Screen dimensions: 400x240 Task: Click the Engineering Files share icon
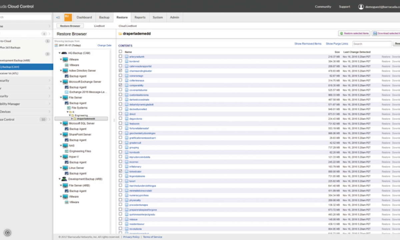pos(67,151)
